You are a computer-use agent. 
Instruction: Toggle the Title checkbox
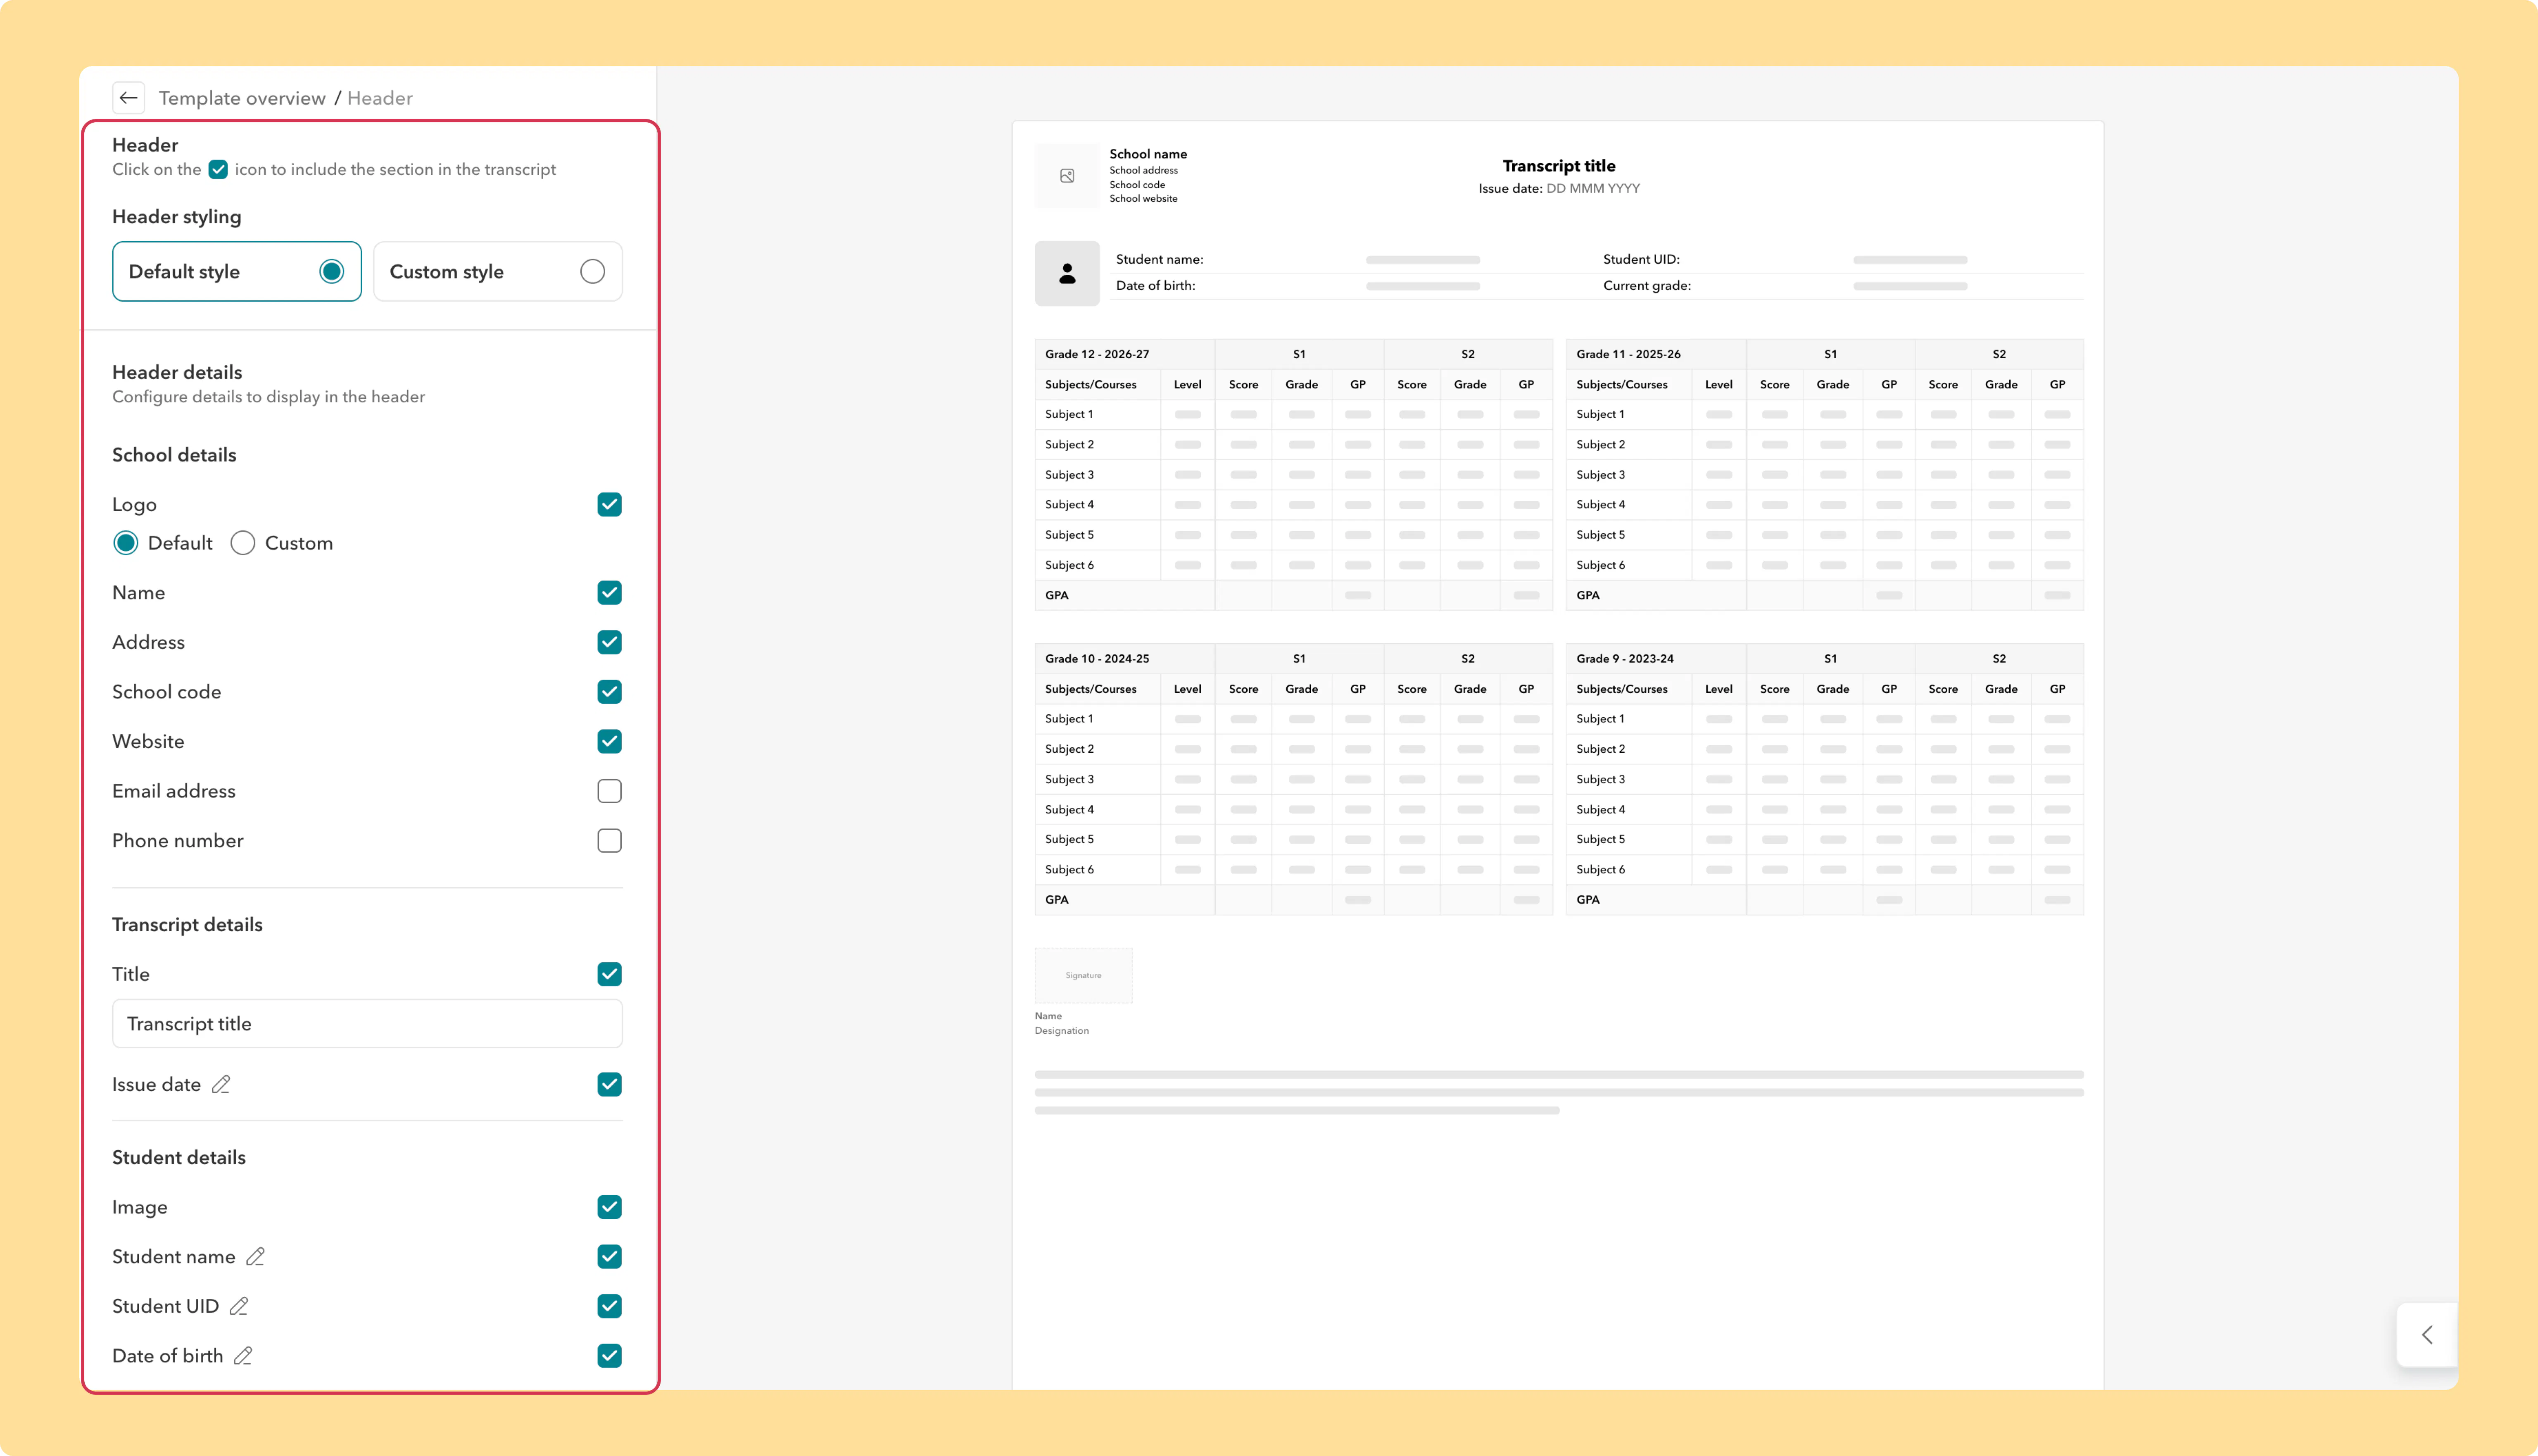[x=610, y=974]
